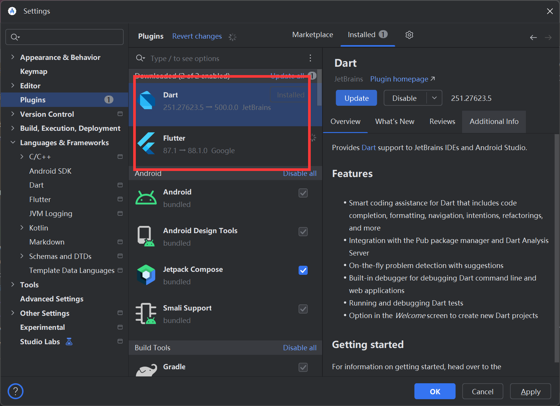Viewport: 560px width, 406px height.
Task: Click the project-level icon beside Other Settings
Action: (120, 313)
